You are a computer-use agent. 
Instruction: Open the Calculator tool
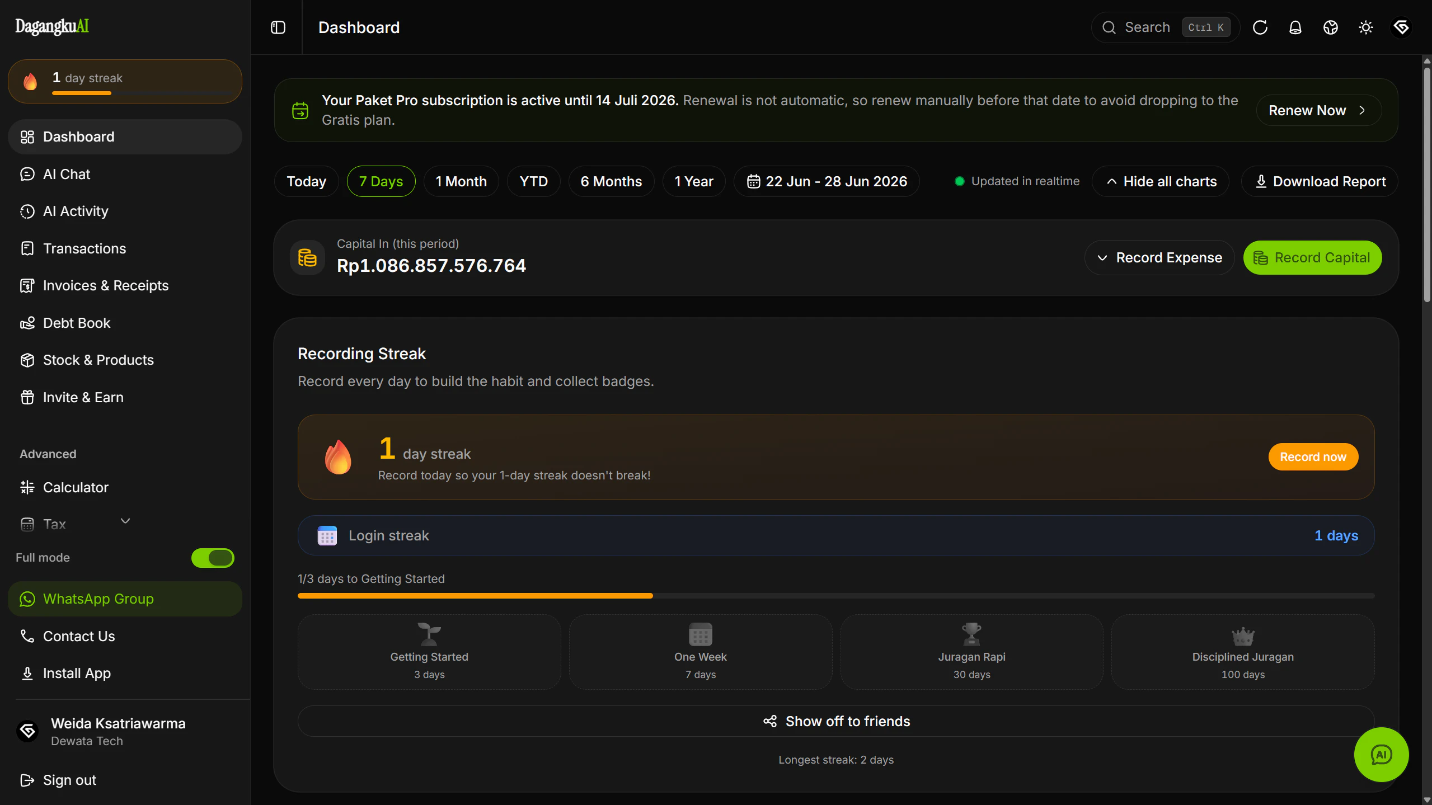click(x=125, y=487)
